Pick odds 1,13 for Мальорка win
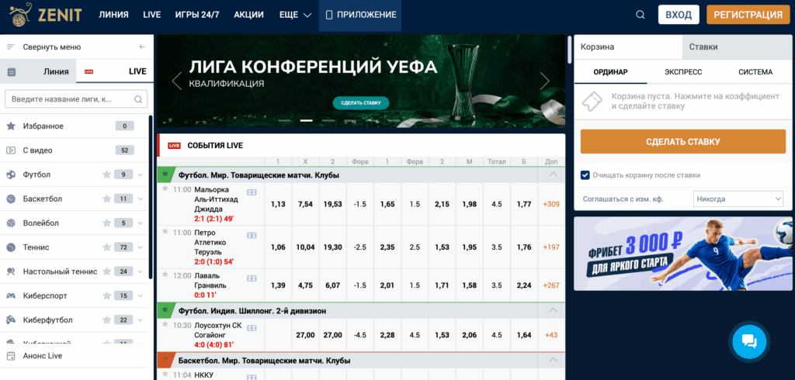 [x=278, y=204]
